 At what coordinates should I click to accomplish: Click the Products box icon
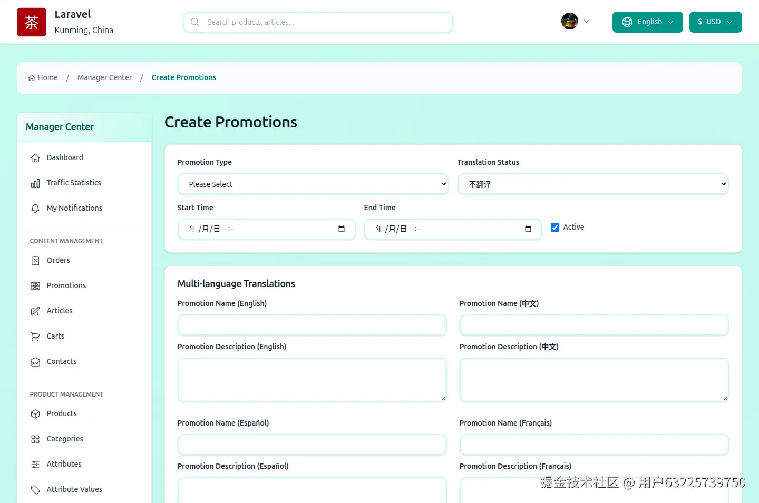35,414
